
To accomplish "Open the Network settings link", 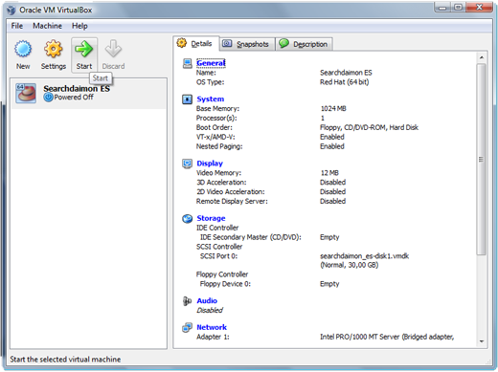I will coord(212,327).
